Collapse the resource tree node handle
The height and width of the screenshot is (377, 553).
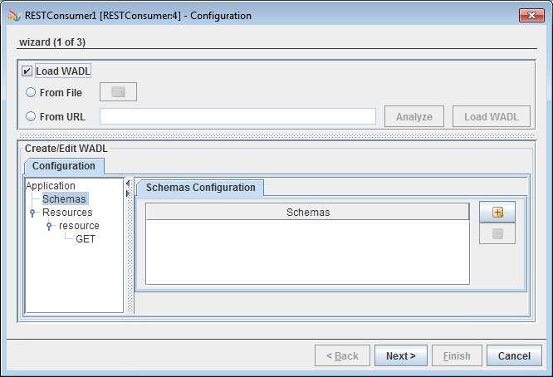(x=49, y=226)
